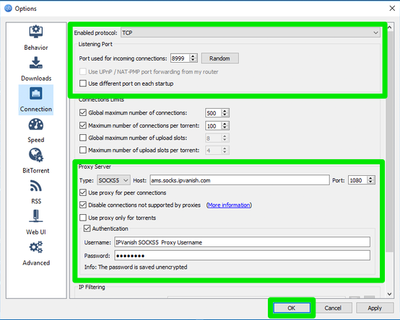Click the proxy Password field

(x=242, y=255)
